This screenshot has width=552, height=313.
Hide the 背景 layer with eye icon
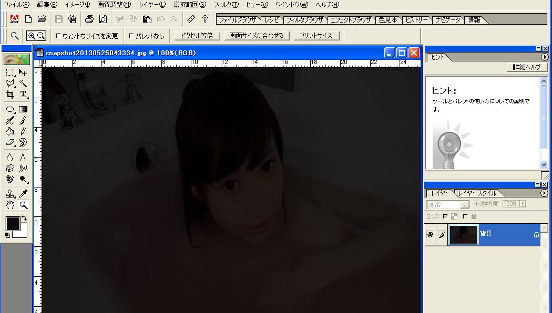pyautogui.click(x=430, y=235)
